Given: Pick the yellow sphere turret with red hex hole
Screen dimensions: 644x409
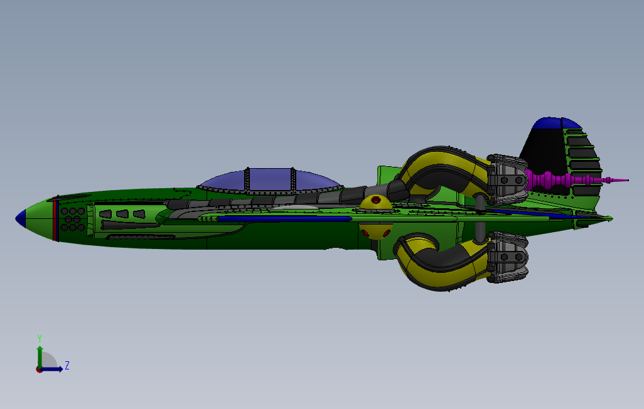Looking at the screenshot, I should (375, 203).
